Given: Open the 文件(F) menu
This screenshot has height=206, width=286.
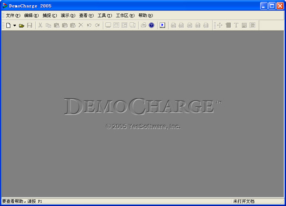Looking at the screenshot, I should (x=13, y=16).
